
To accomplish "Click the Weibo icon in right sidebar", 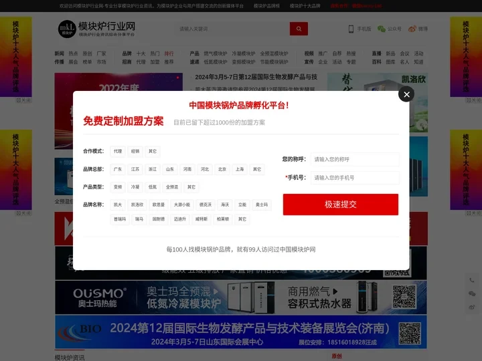I will click(x=471, y=307).
